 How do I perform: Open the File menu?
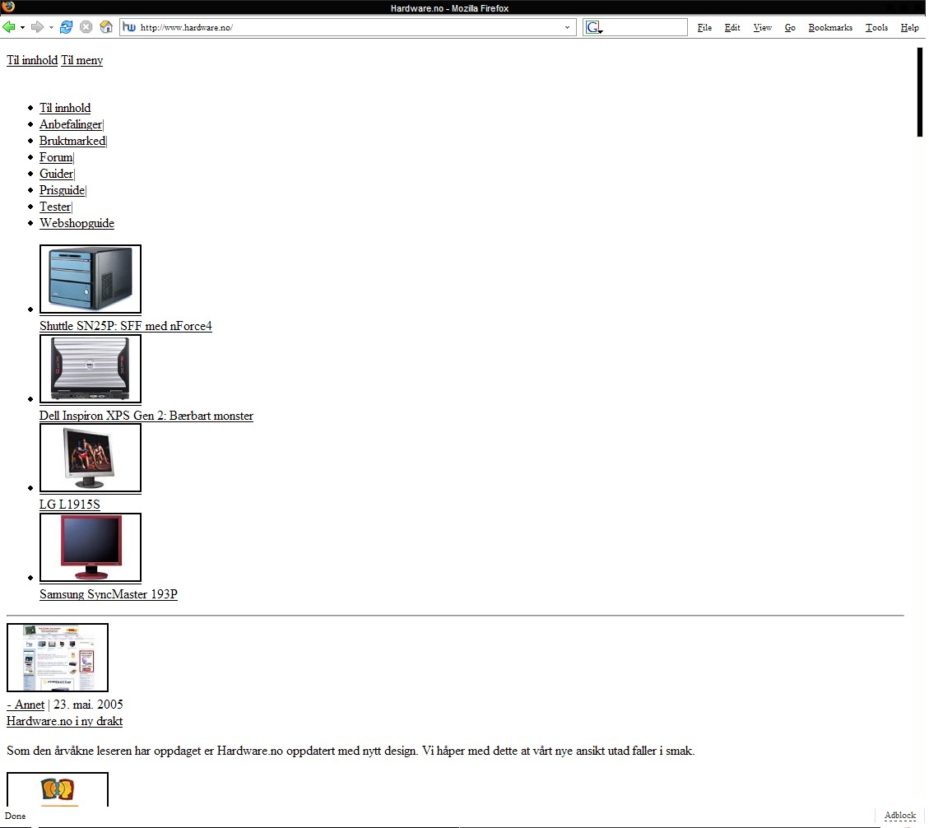coord(704,27)
